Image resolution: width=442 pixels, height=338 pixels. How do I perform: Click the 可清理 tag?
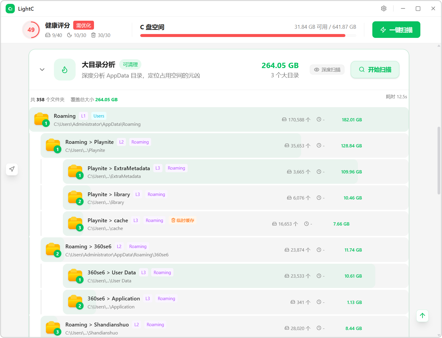pos(130,65)
